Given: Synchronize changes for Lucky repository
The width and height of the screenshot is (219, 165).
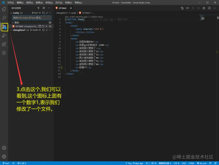Looking at the screenshot, I should [x=40, y=13].
